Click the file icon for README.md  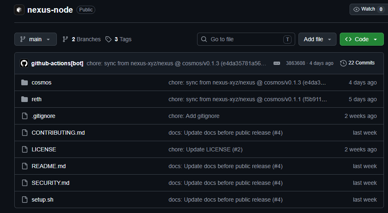point(25,166)
